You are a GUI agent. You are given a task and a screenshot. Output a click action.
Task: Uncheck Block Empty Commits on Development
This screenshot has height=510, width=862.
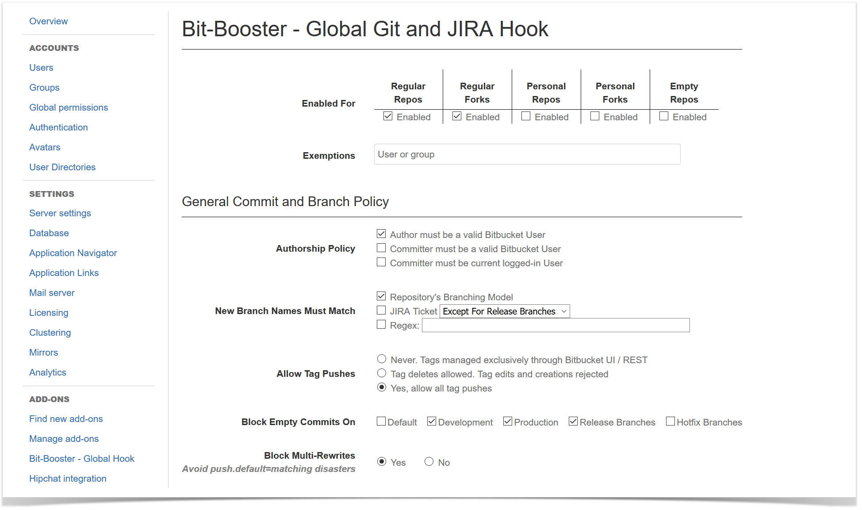pyautogui.click(x=432, y=421)
